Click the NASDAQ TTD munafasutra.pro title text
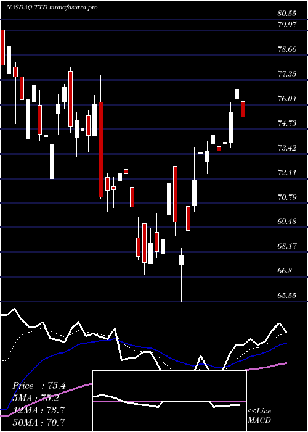308x432 pixels. pyautogui.click(x=52, y=7)
